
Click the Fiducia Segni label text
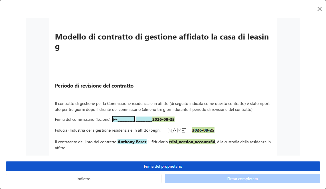108,130
